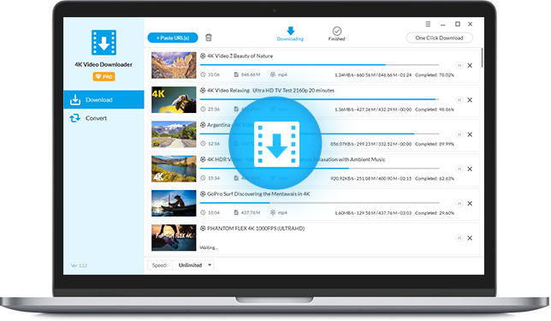Click the 4K Video Downloader logo
This screenshot has height=321, width=551.
point(104,43)
